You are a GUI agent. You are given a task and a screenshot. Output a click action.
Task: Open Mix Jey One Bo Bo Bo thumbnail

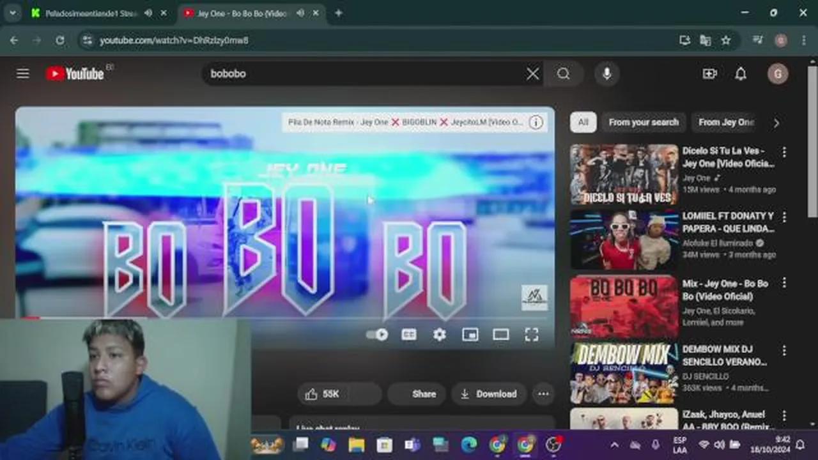pyautogui.click(x=624, y=306)
